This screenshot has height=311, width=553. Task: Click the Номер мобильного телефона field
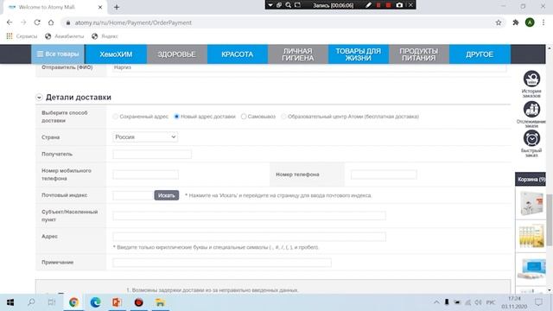click(x=146, y=175)
